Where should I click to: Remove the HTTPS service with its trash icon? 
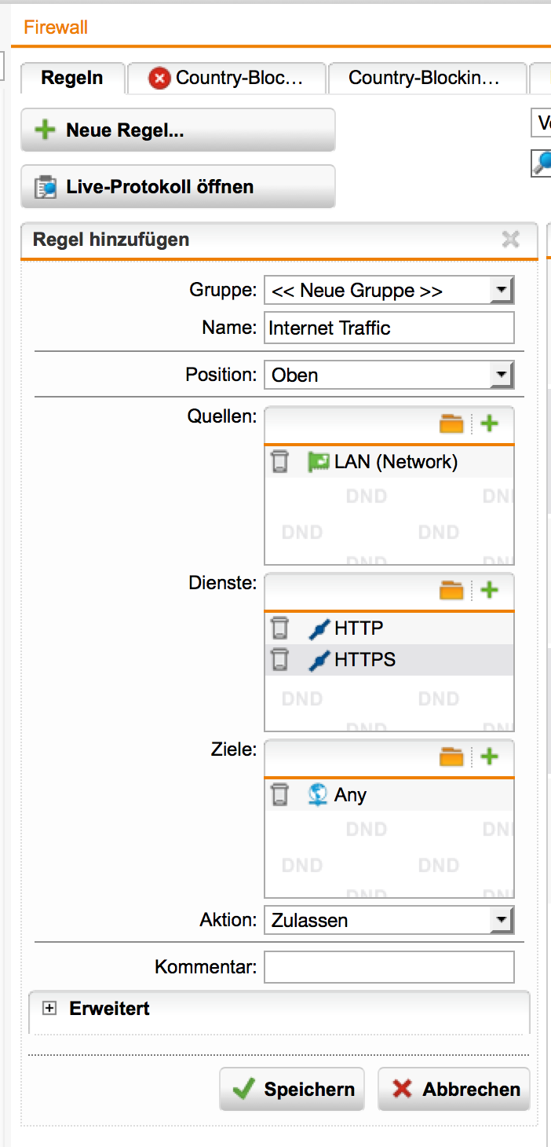point(280,660)
